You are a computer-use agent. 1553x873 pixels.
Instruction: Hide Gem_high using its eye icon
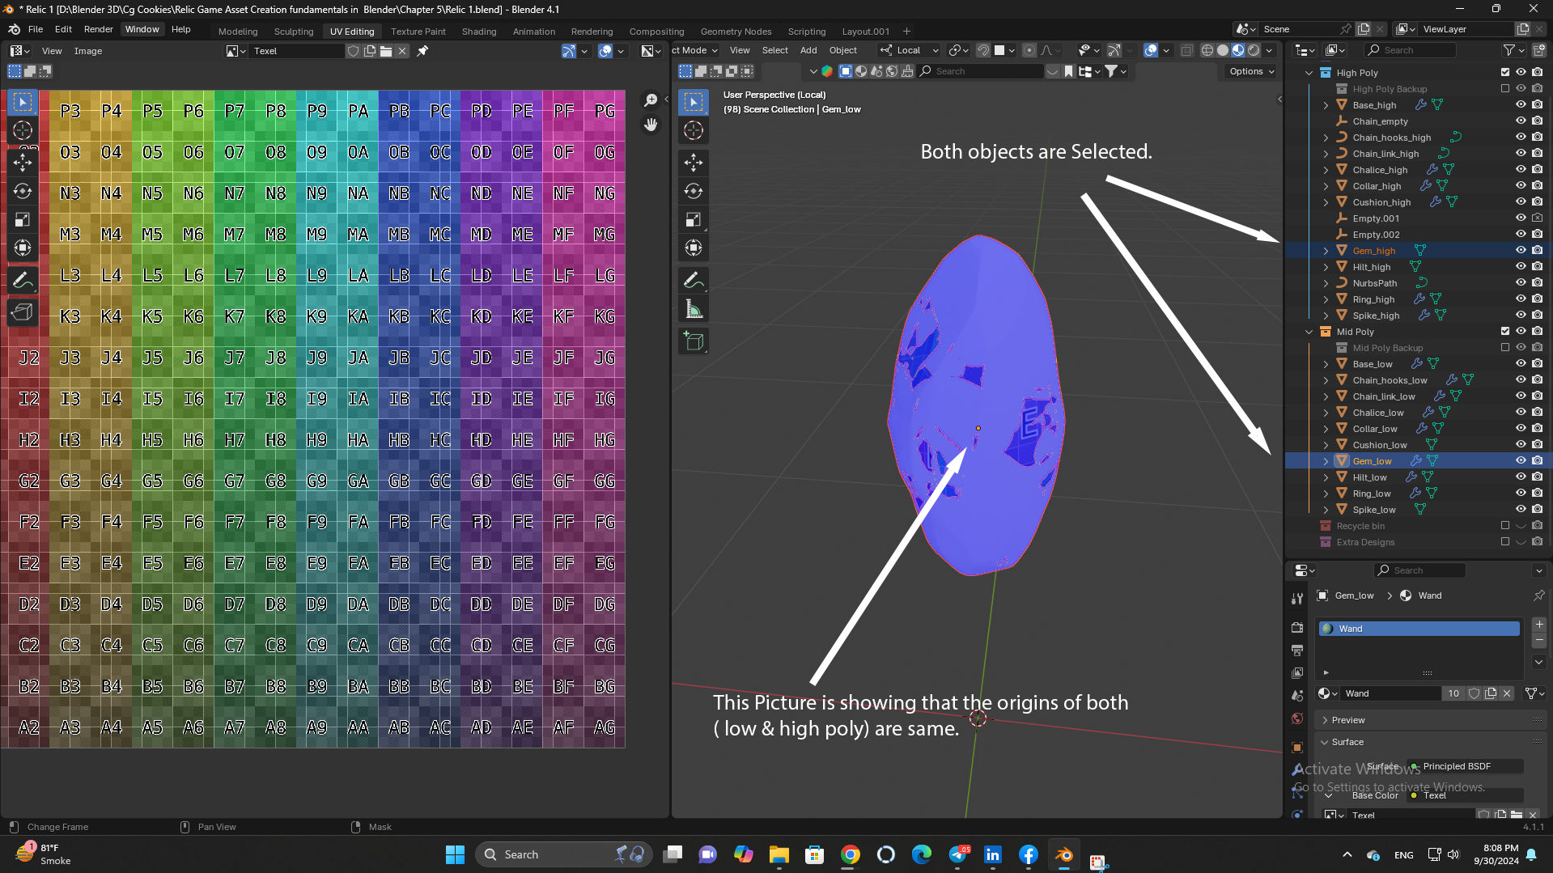click(x=1521, y=250)
